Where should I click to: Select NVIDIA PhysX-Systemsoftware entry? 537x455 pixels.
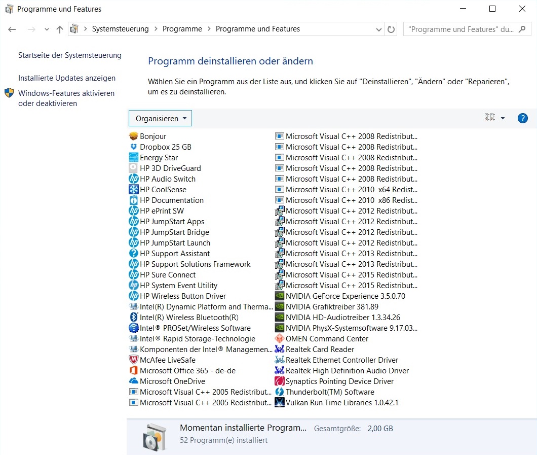346,328
